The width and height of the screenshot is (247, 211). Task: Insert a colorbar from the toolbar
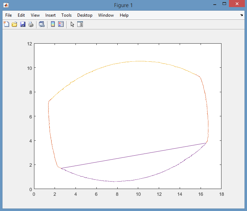[x=53, y=24]
